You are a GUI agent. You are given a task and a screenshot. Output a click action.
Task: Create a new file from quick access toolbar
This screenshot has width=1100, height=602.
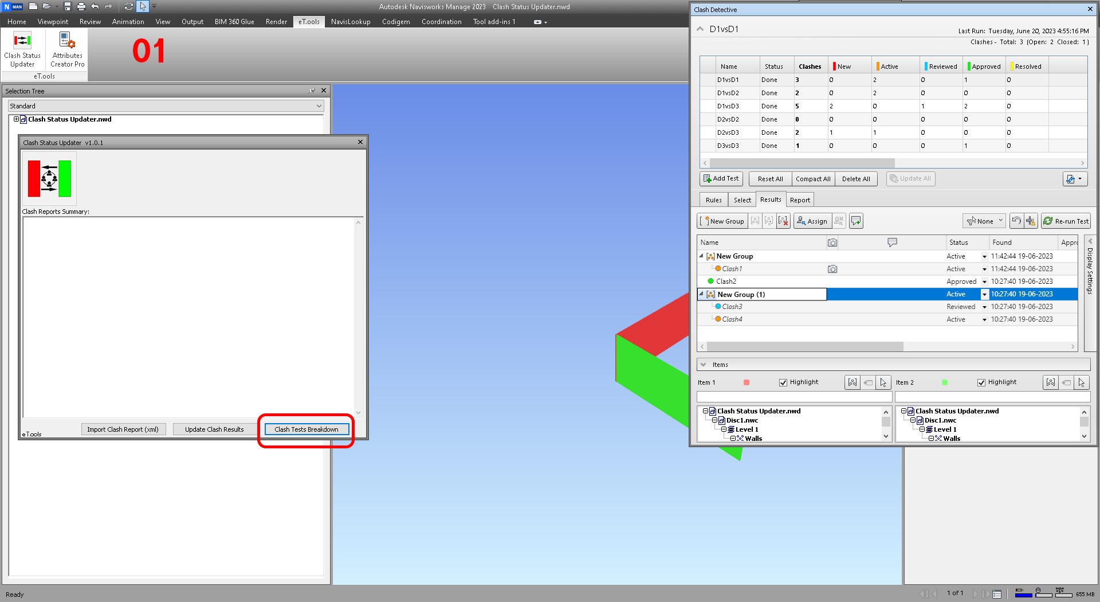pyautogui.click(x=33, y=6)
